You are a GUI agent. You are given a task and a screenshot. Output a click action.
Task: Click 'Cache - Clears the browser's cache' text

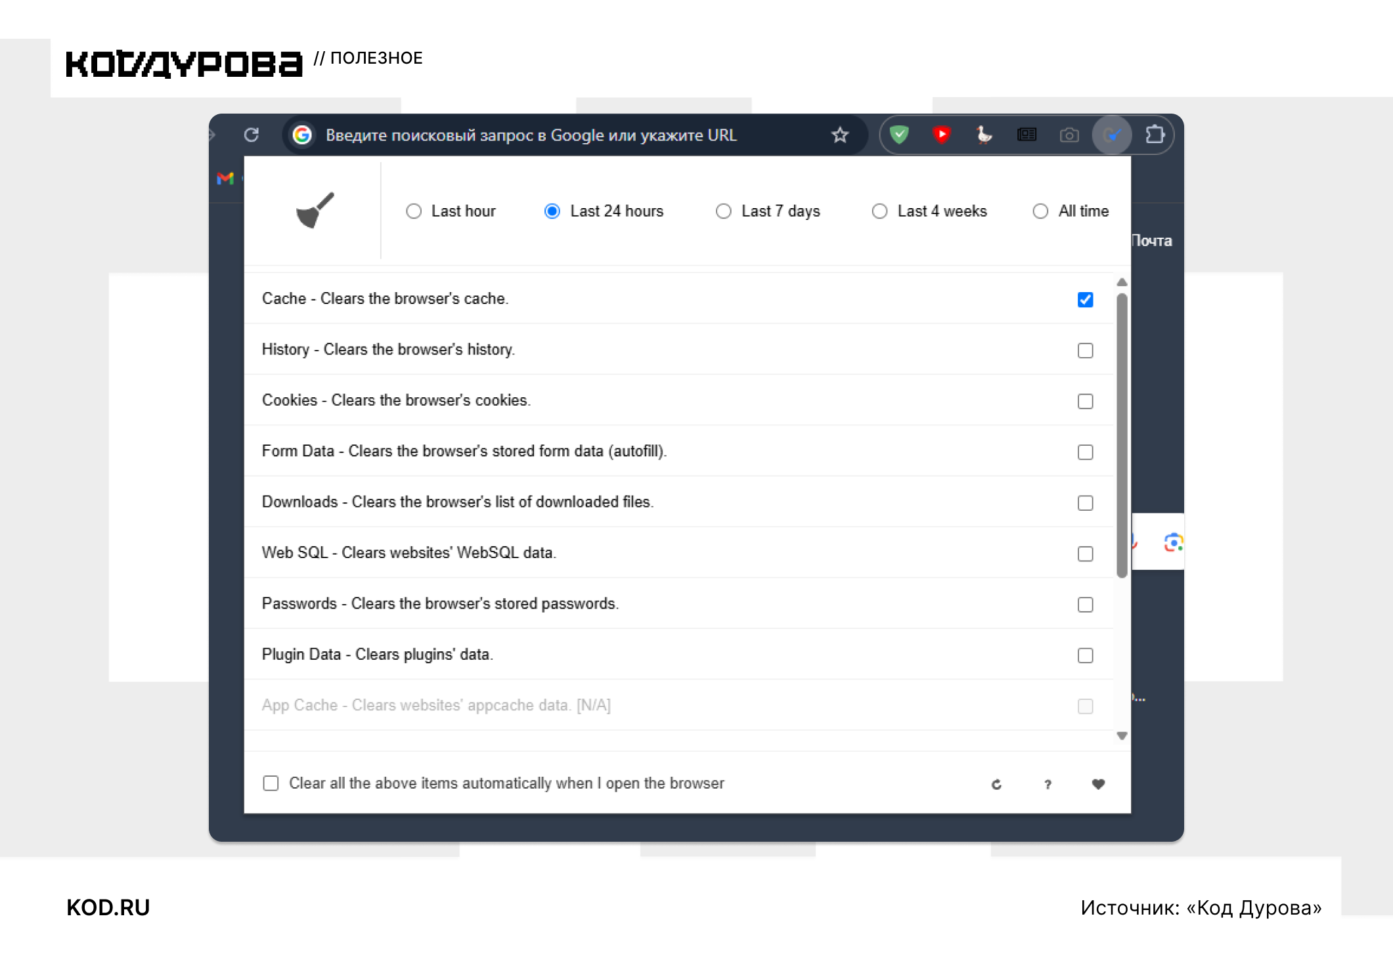385,299
